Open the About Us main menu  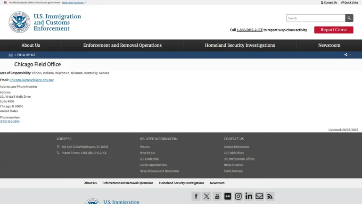31,45
